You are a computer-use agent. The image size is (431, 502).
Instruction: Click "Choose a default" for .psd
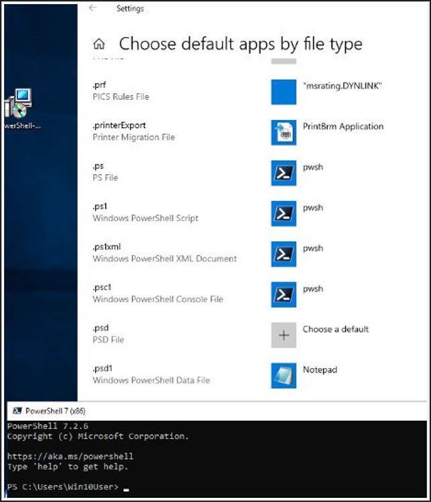coord(336,329)
